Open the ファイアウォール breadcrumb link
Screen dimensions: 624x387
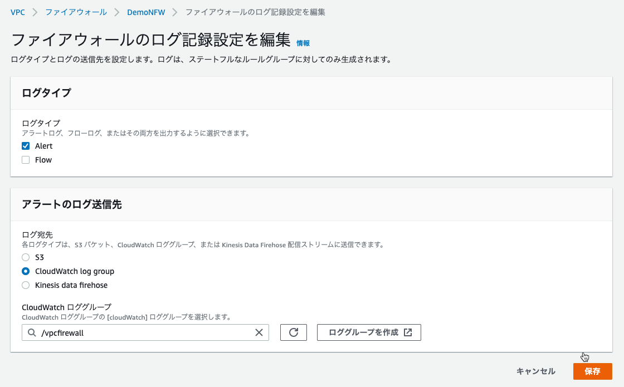(x=76, y=12)
